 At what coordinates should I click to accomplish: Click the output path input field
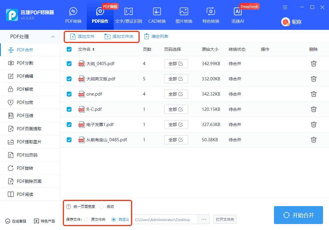[x=165, y=220]
